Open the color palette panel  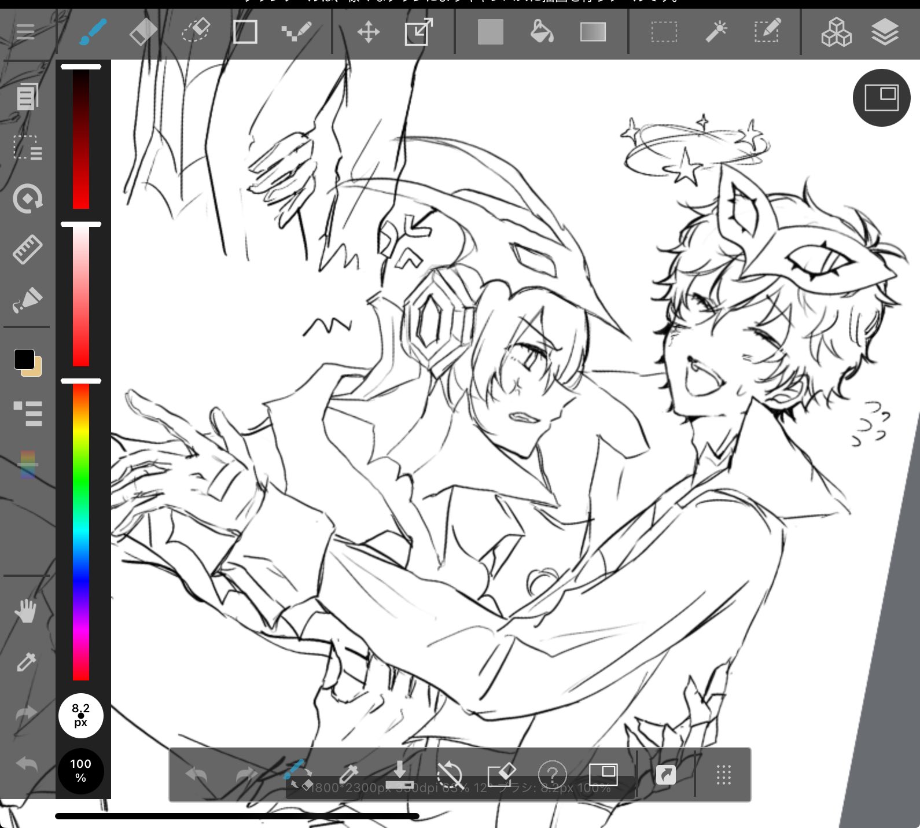tap(28, 465)
